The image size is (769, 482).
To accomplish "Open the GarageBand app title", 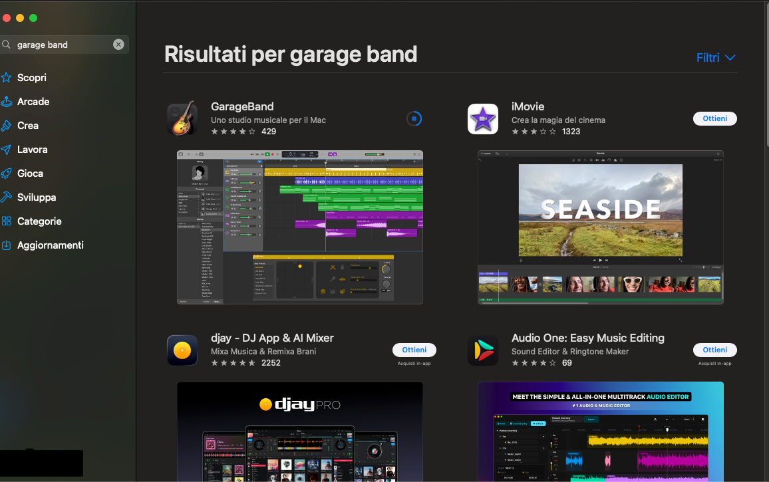I will coord(242,106).
